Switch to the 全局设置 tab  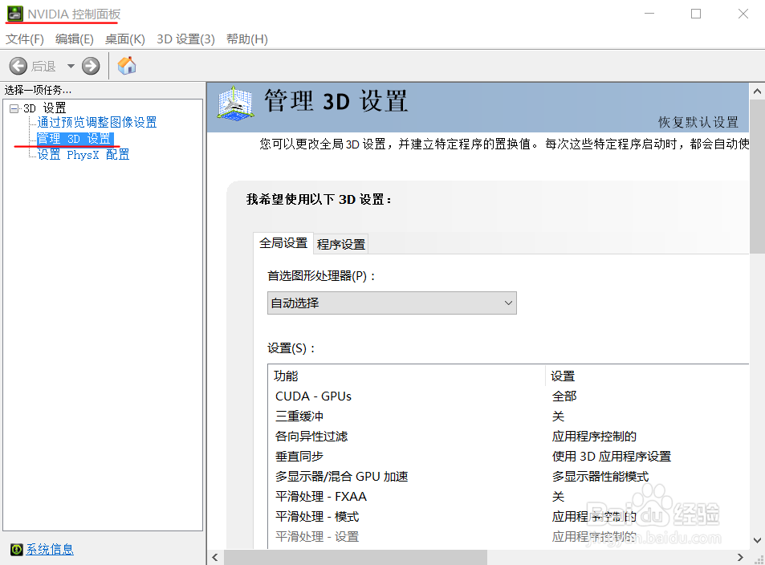tap(283, 243)
